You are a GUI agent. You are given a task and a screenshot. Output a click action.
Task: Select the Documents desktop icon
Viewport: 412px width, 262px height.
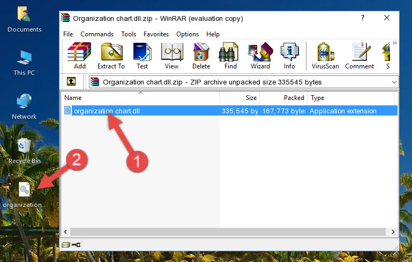25,19
